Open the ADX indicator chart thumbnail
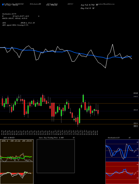This screenshot has width=139, height=184. pyautogui.click(x=17, y=151)
